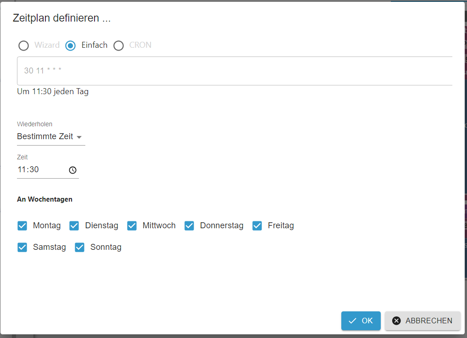
Task: Disable the Mittwoch weekday checkbox
Action: click(x=132, y=226)
